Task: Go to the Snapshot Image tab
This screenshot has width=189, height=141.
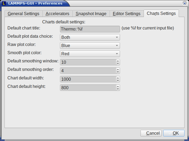Action: tap(91, 14)
